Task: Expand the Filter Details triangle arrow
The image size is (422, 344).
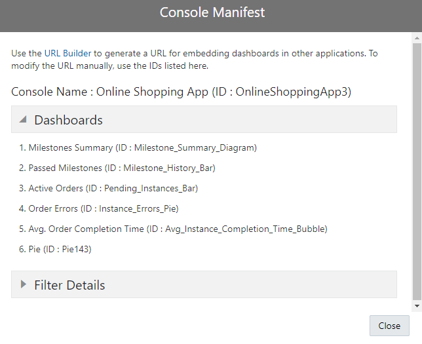Action: pyautogui.click(x=24, y=284)
